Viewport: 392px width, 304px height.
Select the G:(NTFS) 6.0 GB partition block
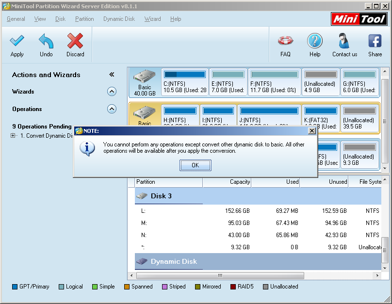359,82
